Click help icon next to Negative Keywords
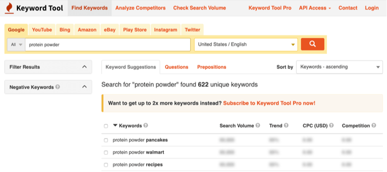387x172 pixels. [58, 87]
